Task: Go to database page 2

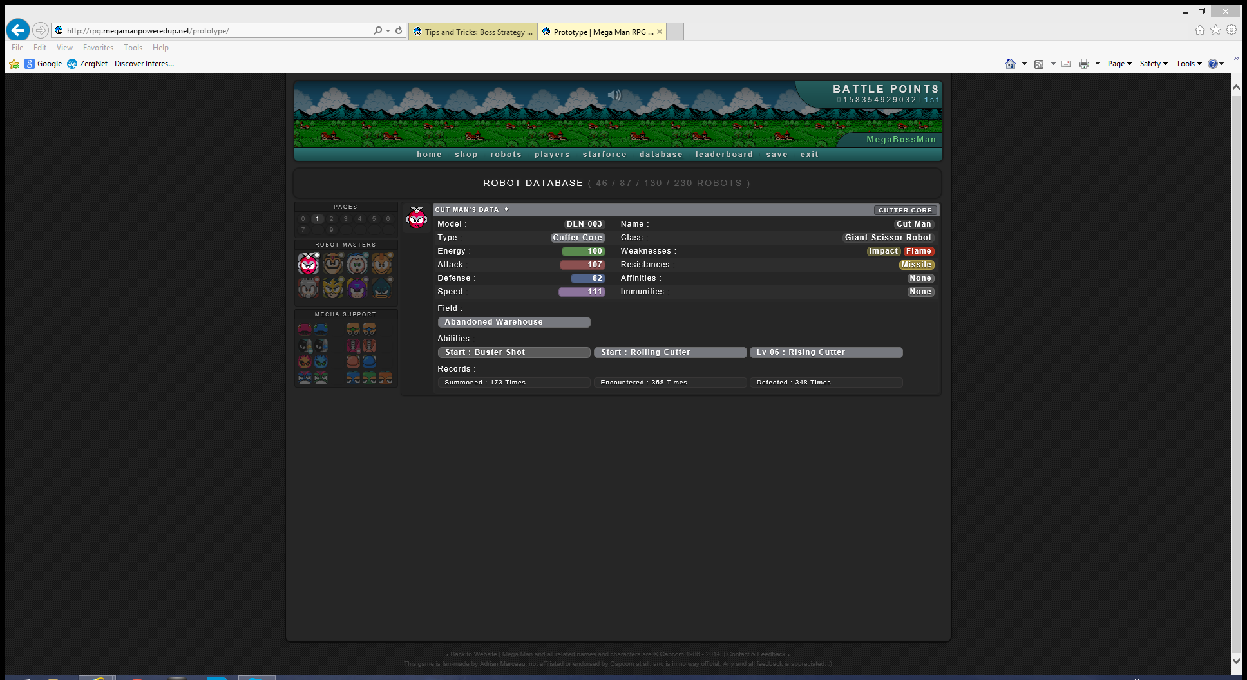Action: pos(332,219)
